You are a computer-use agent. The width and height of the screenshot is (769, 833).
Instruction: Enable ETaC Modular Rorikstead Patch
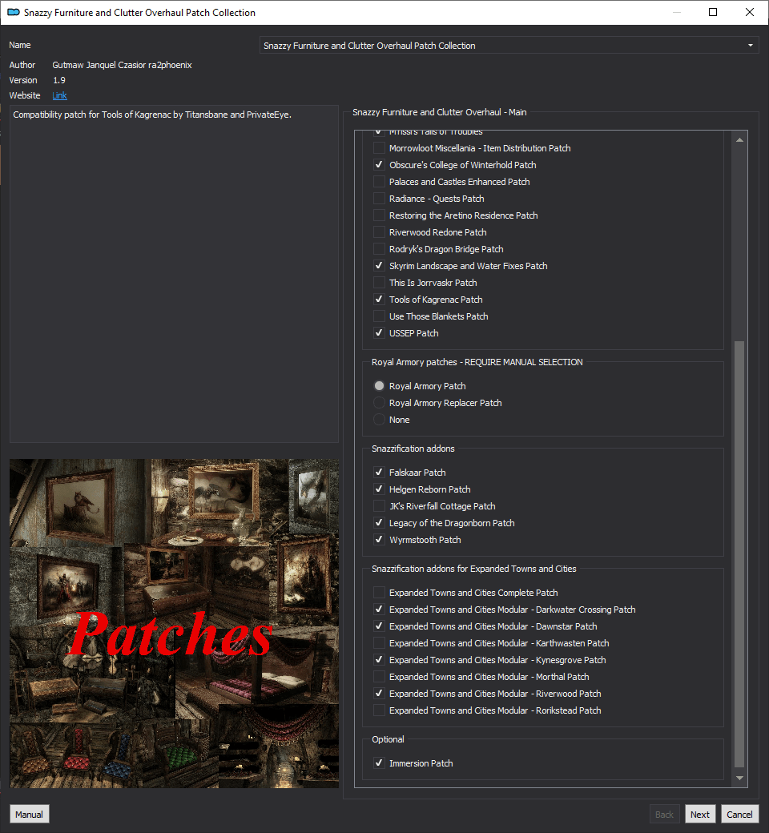[379, 710]
